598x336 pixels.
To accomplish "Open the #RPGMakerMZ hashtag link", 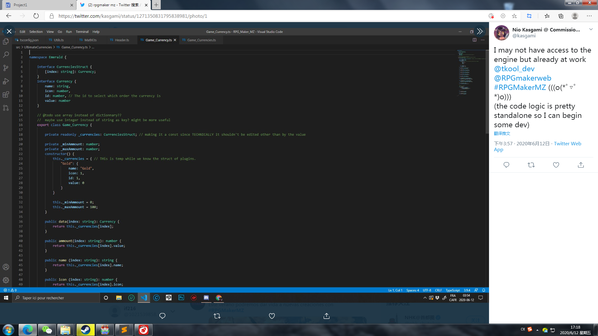I will (520, 87).
